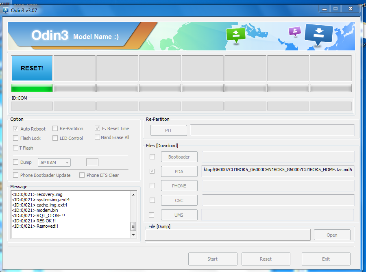
Task: Enable the Nand Erase All checkbox
Action: [x=97, y=137]
